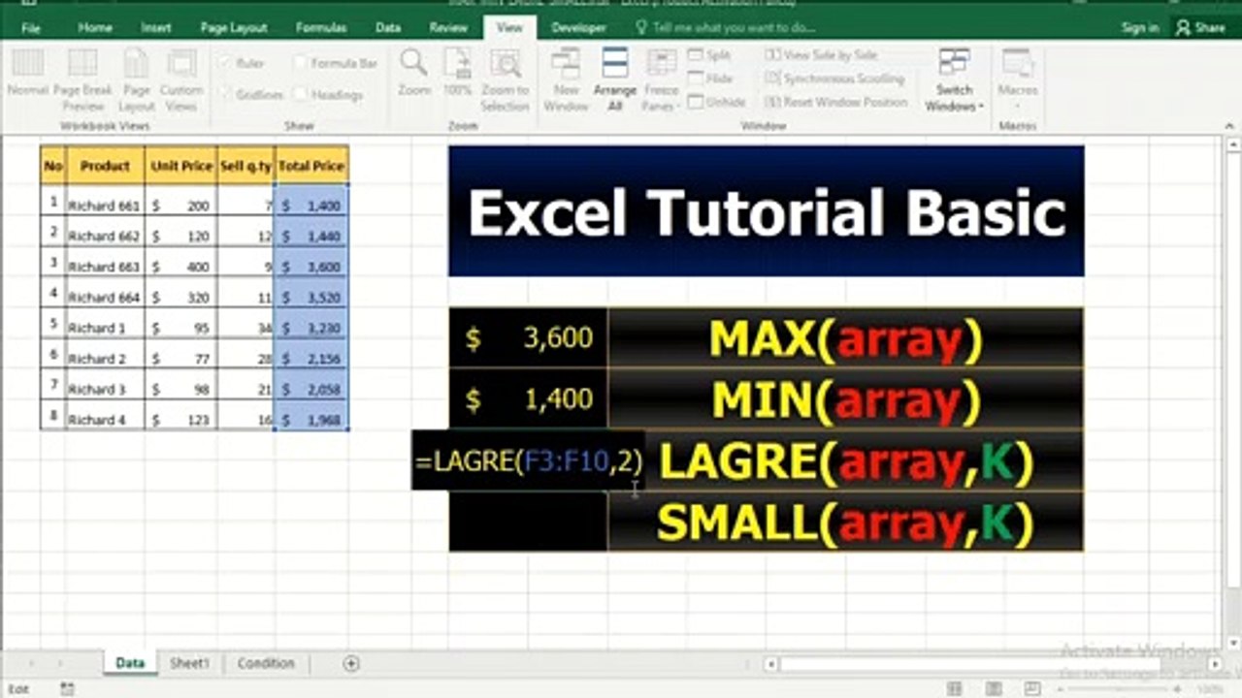Click the Unhide window option
The height and width of the screenshot is (698, 1242).
click(717, 102)
